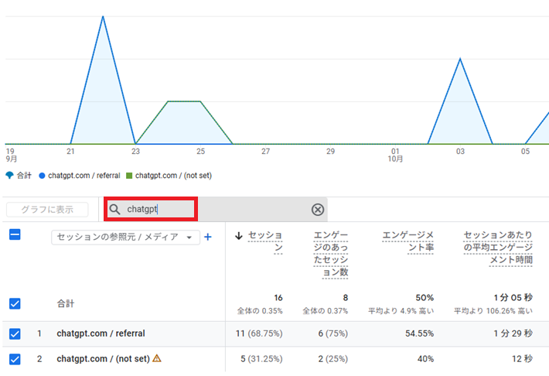Uncheck the 合計 row checkbox
This screenshot has height=376, width=549.
point(15,304)
